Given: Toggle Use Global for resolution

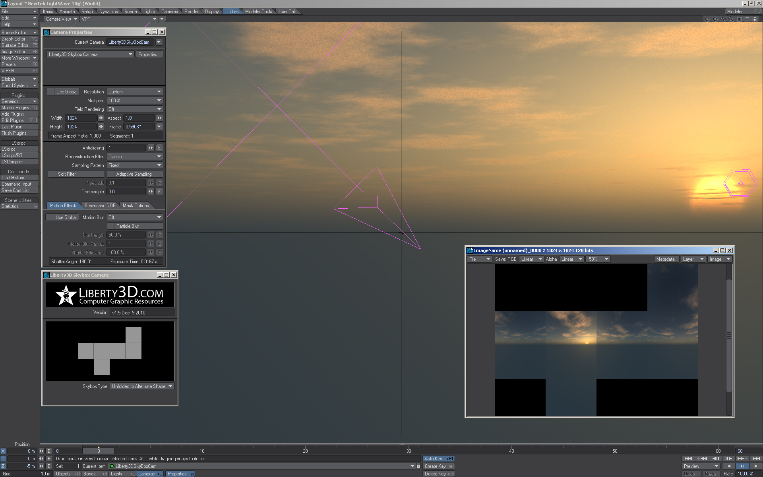Looking at the screenshot, I should click(63, 92).
